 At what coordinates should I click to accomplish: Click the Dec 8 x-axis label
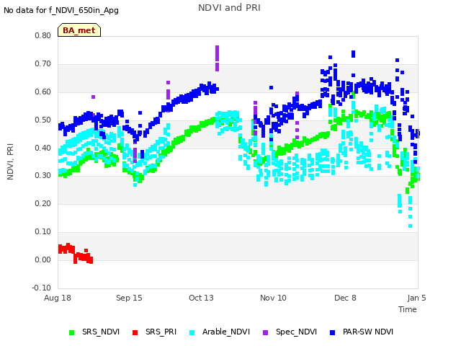tap(345, 298)
